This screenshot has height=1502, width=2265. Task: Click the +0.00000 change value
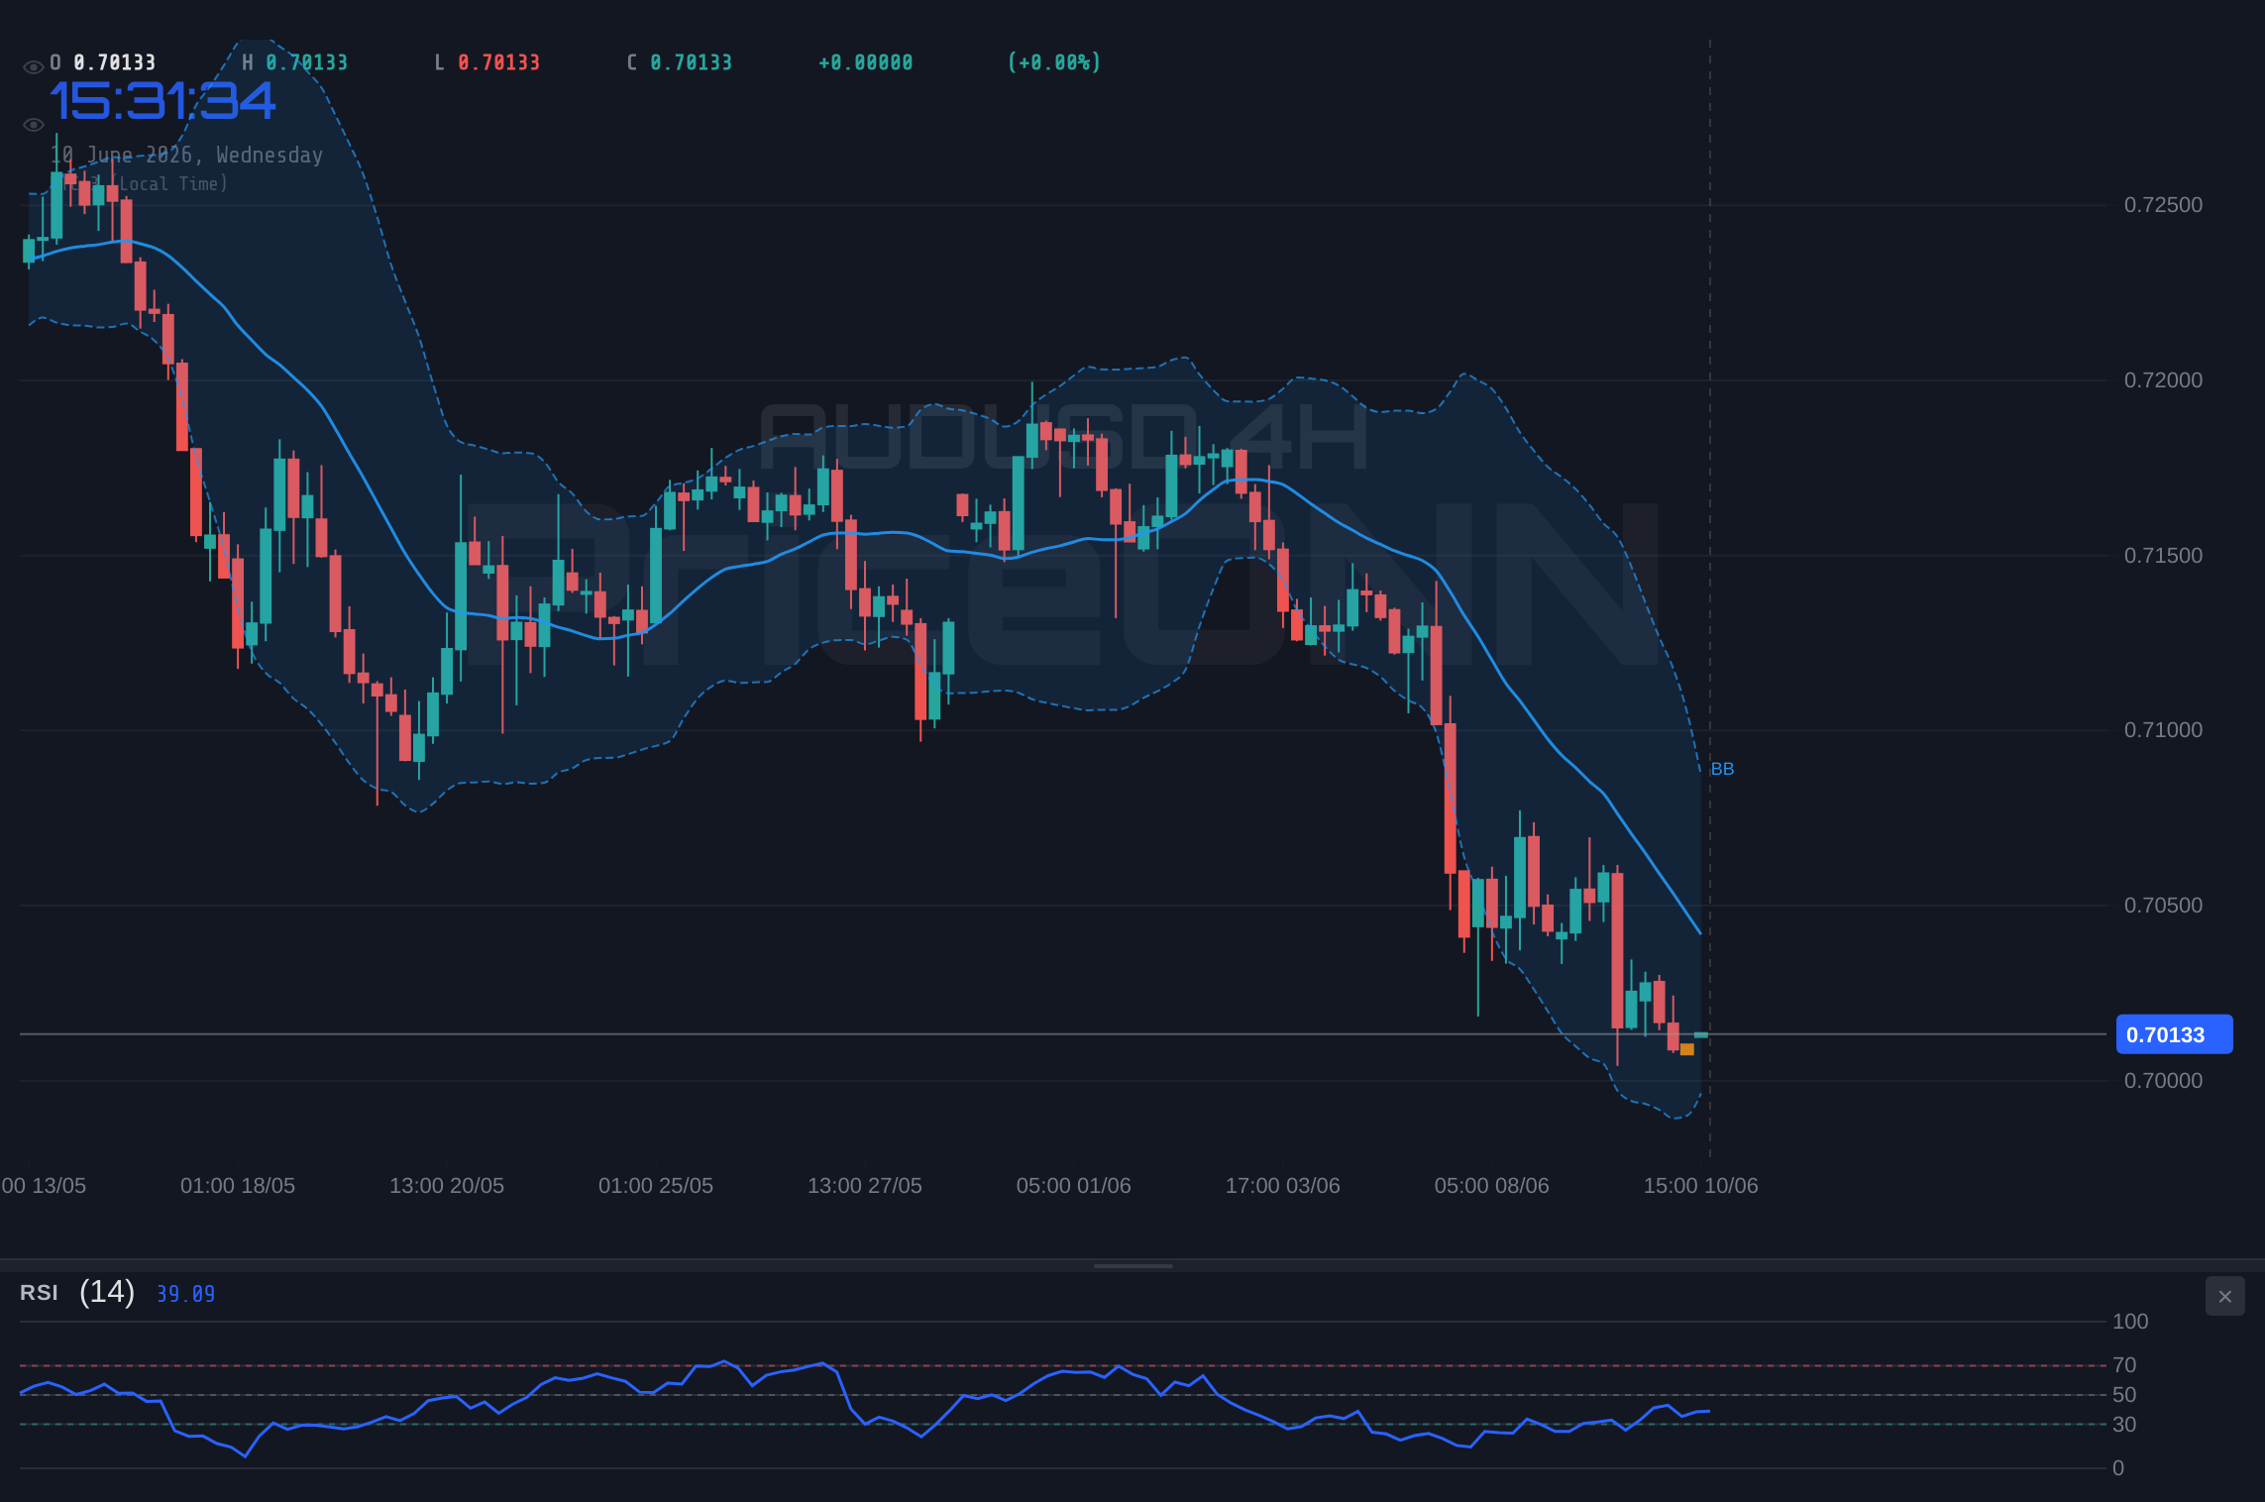865,62
